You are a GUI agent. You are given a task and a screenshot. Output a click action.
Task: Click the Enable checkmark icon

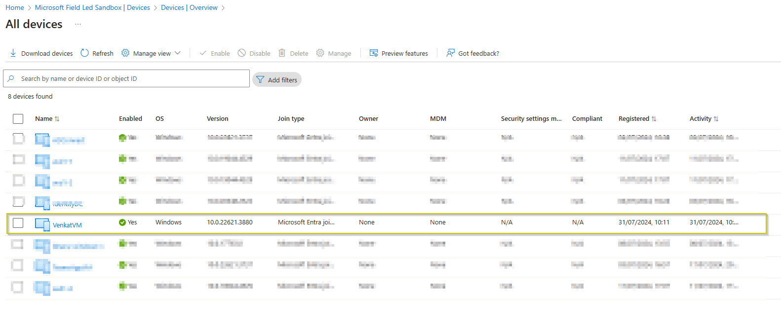tap(203, 53)
